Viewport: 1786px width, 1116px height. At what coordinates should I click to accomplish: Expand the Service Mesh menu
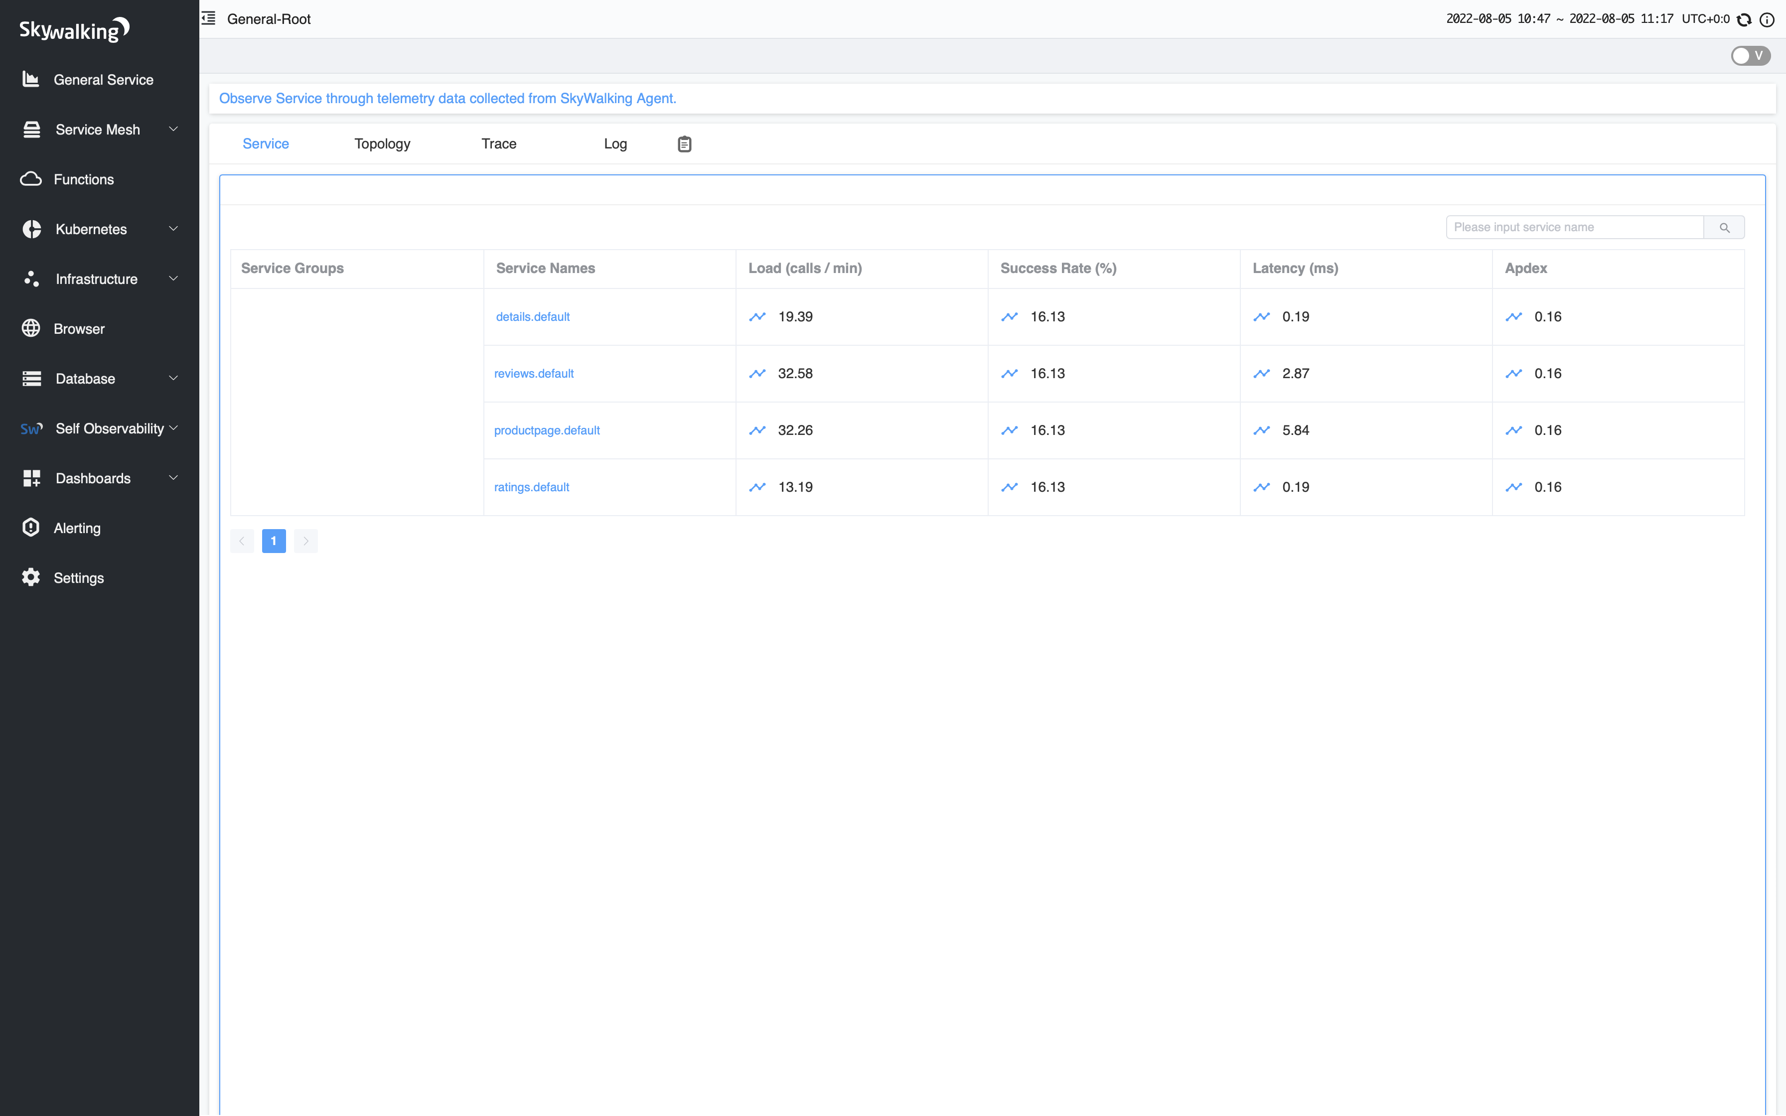99,130
